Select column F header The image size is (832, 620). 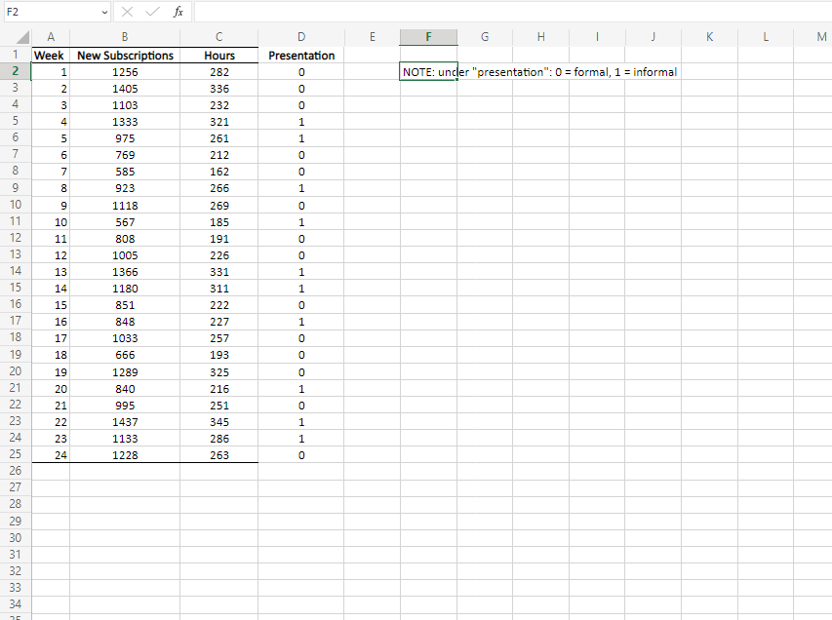click(x=428, y=36)
